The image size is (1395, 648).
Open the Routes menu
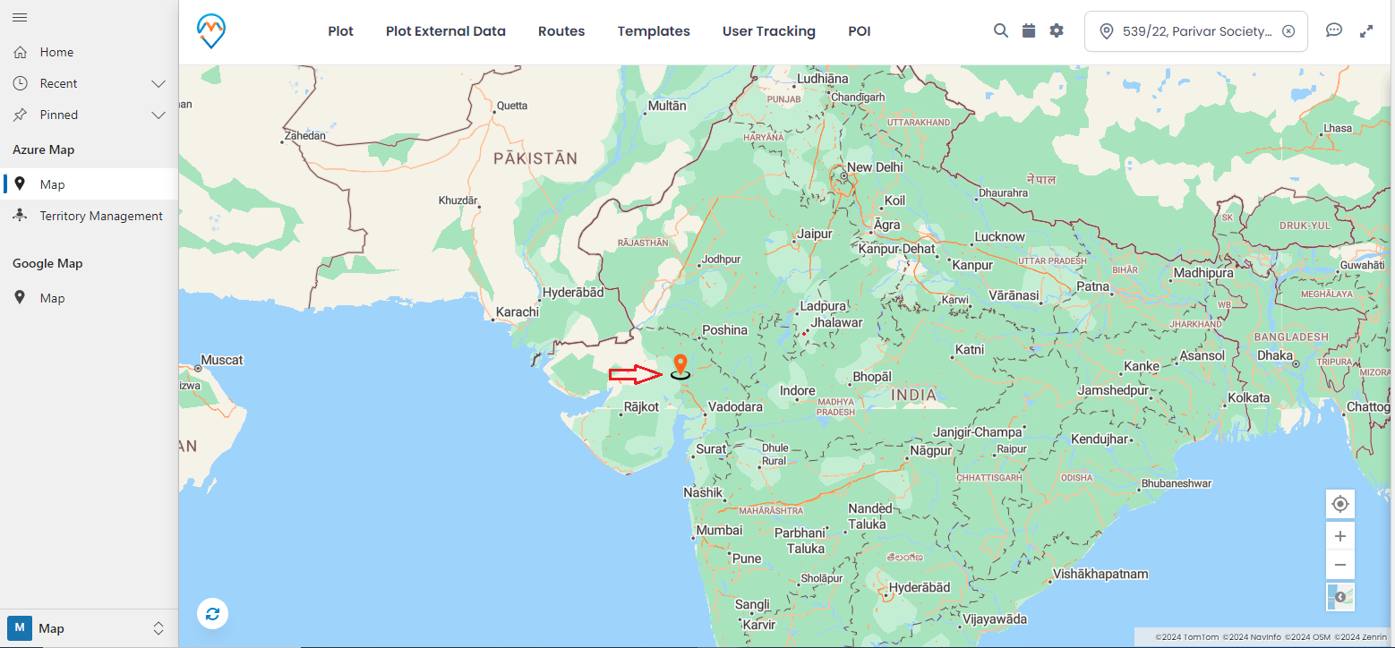[x=561, y=31]
